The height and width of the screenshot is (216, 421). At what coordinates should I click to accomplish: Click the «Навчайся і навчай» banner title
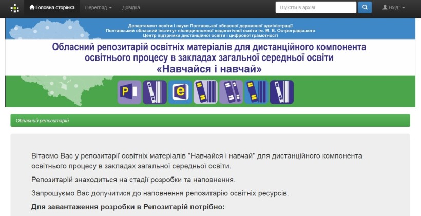[x=209, y=69]
